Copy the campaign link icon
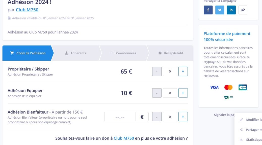The height and width of the screenshot is (145, 262). click(243, 10)
